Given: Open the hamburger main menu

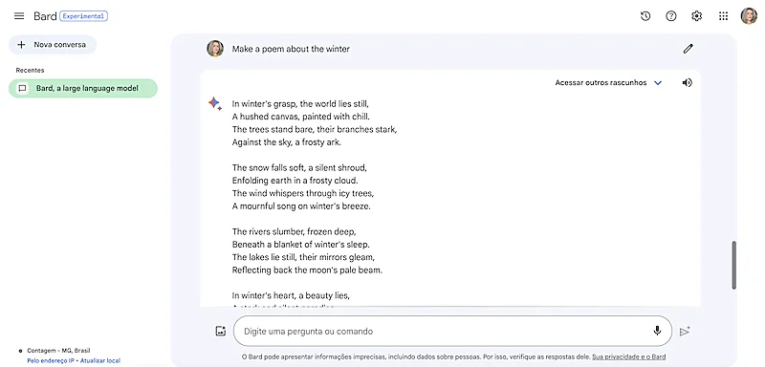Looking at the screenshot, I should point(19,16).
